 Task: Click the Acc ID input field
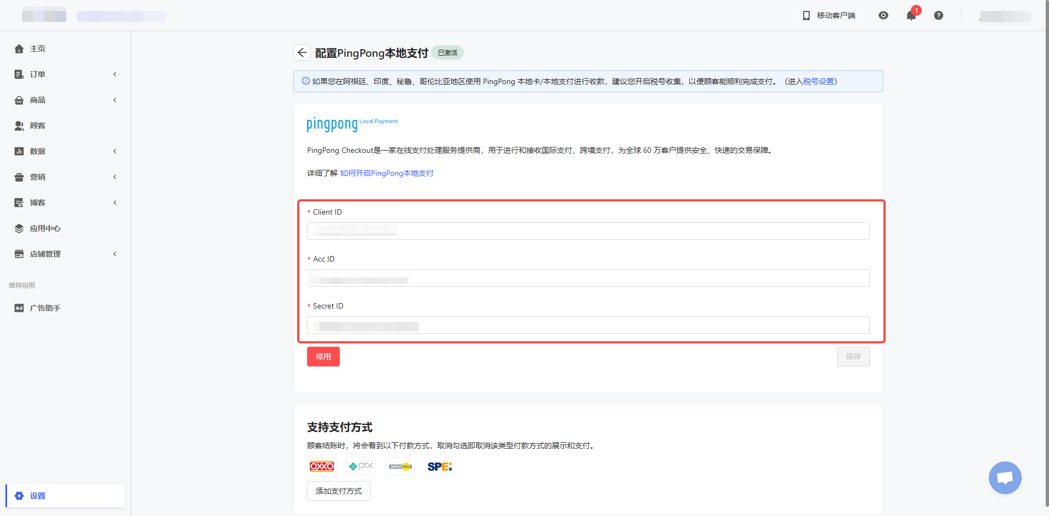588,278
